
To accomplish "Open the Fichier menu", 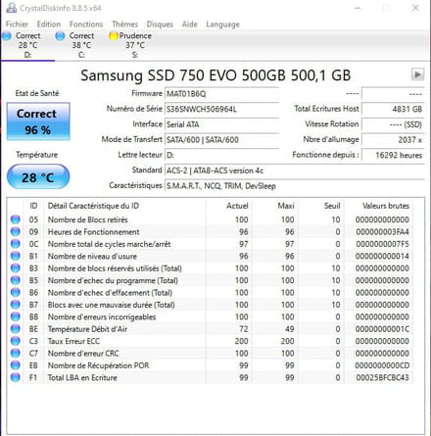I will [x=17, y=24].
